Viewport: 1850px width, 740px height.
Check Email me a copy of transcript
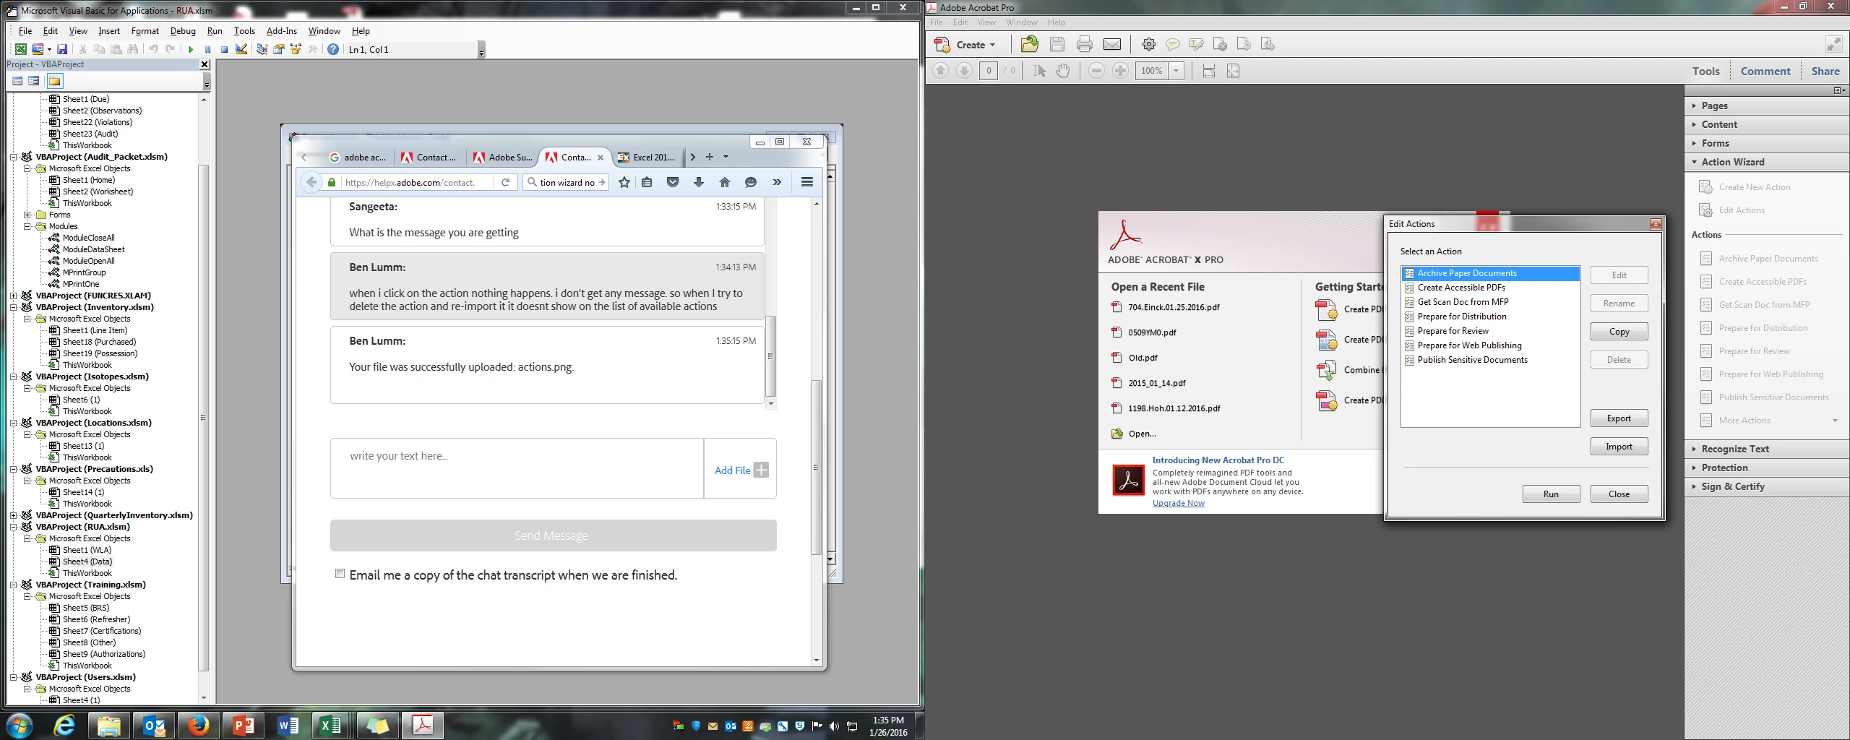[340, 574]
